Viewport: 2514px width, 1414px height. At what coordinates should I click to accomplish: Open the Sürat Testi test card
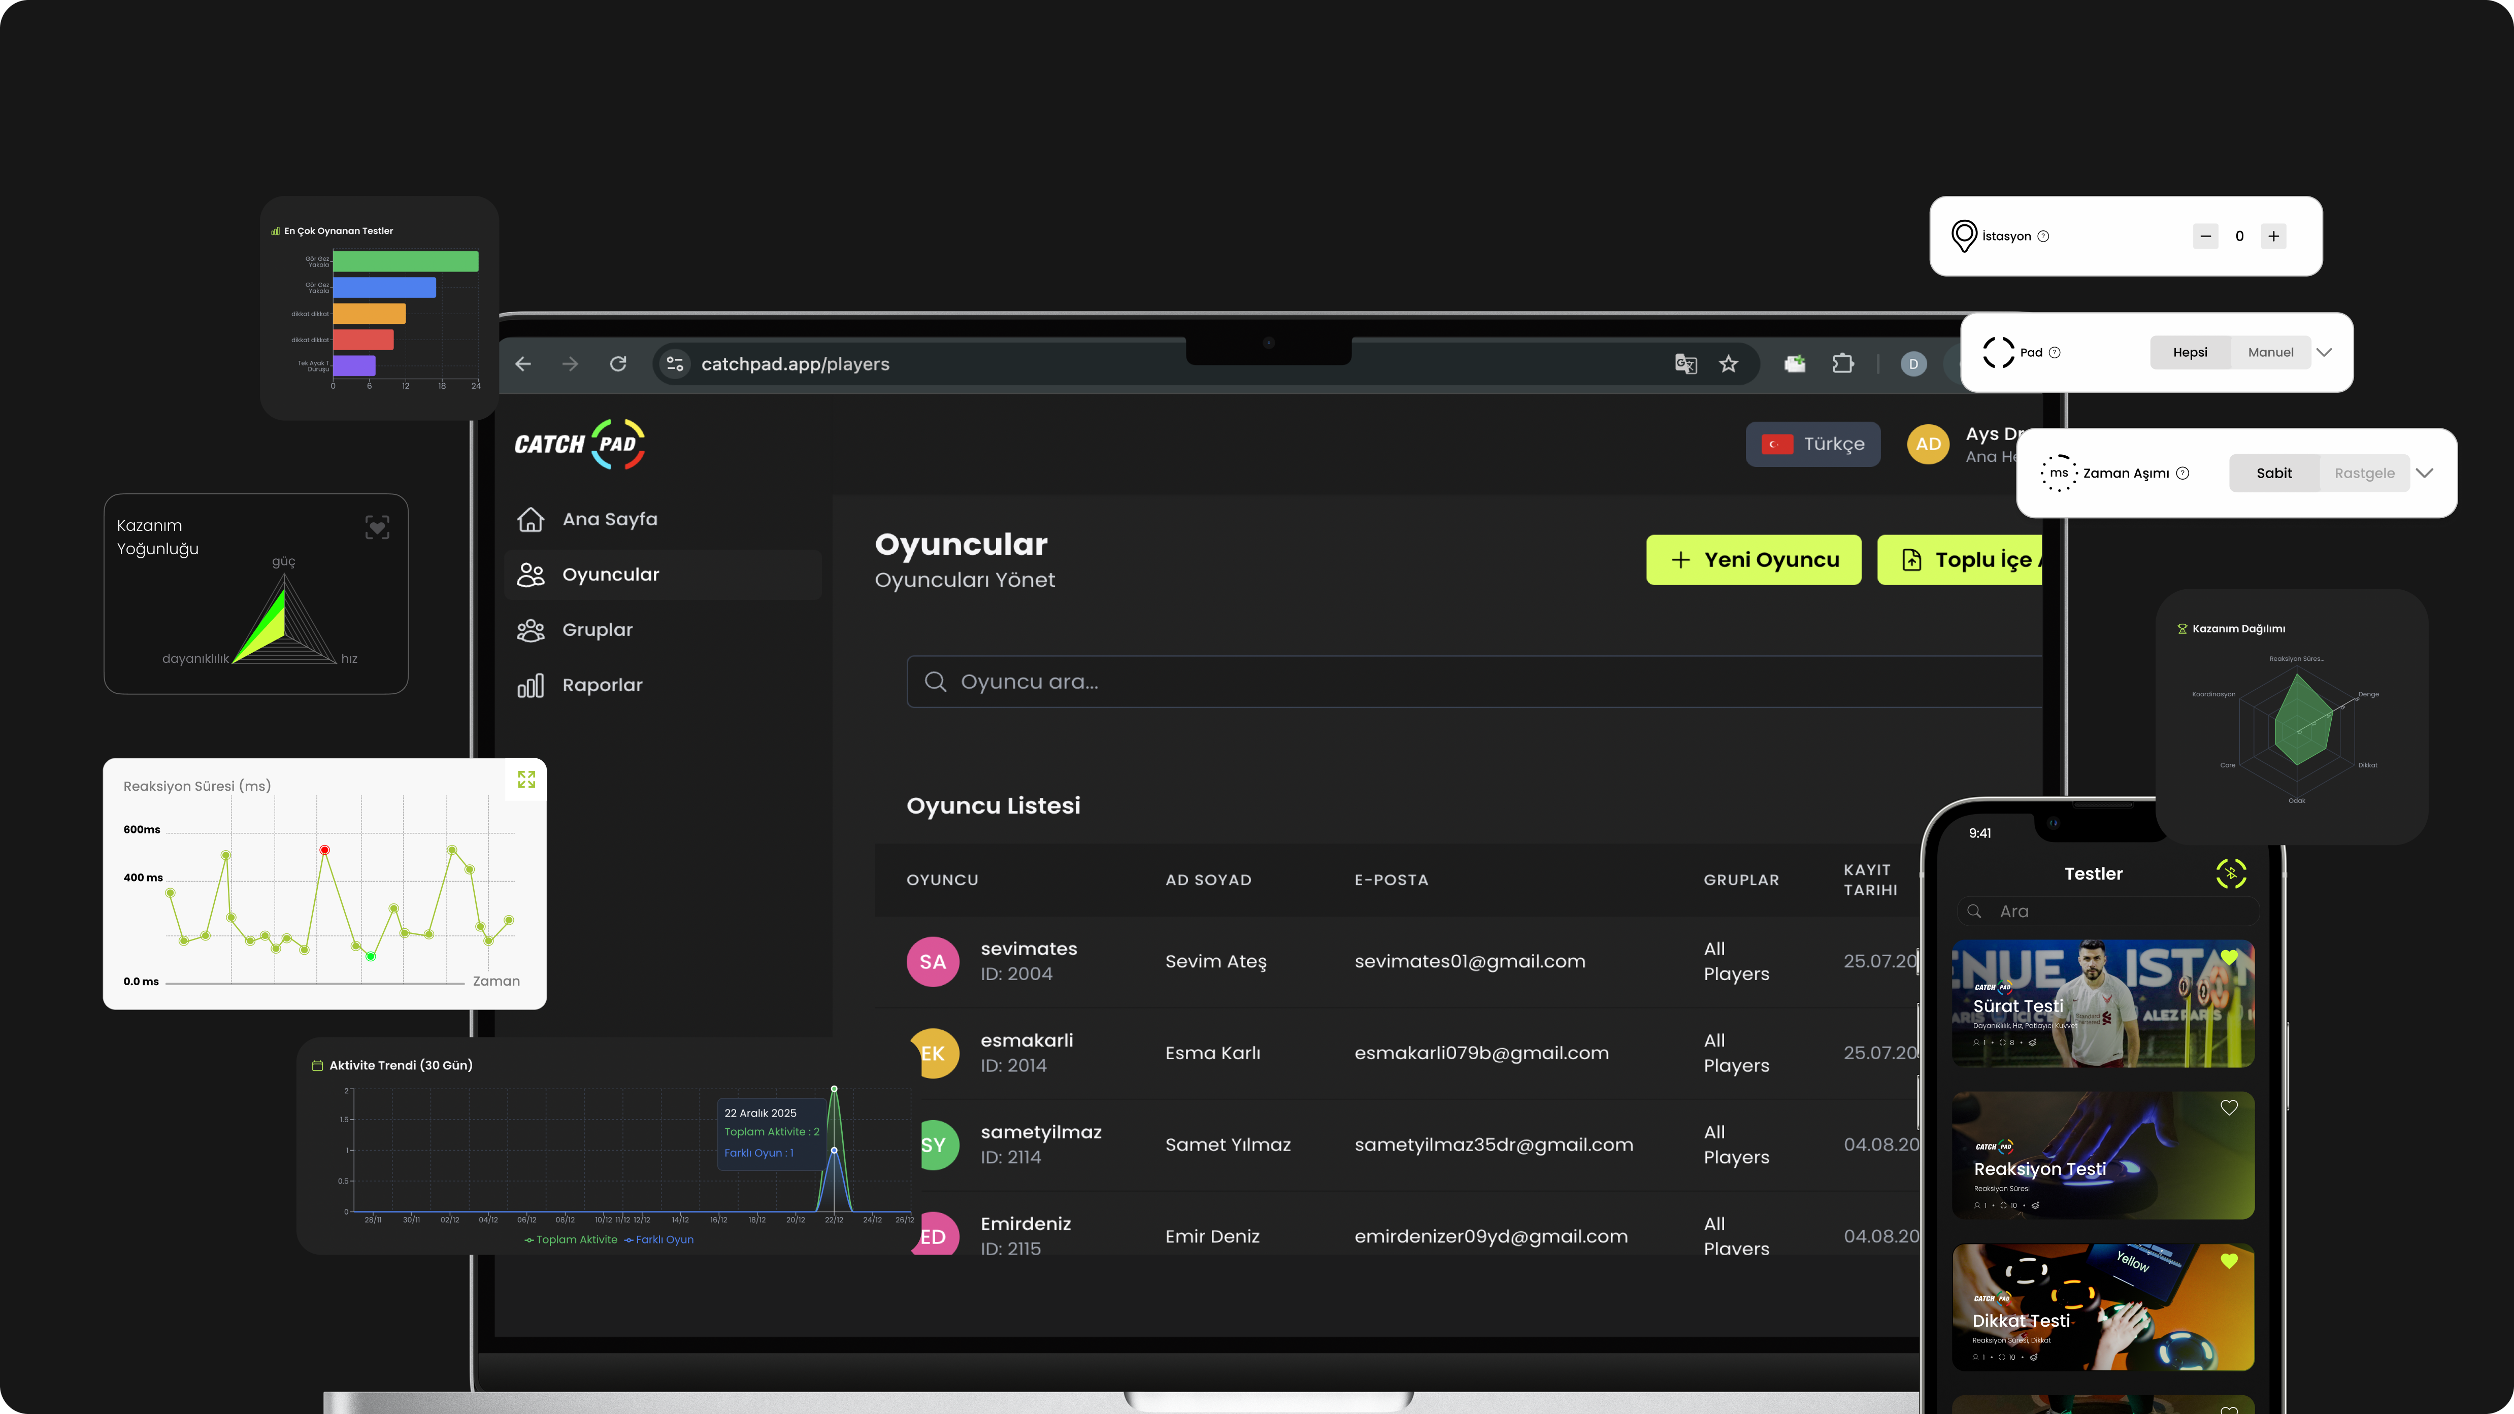2103,1003
